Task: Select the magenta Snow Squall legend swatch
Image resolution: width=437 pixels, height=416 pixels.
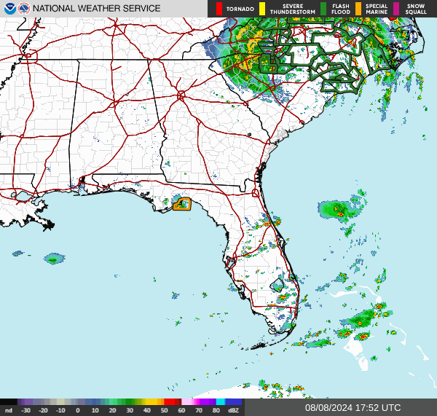Action: pyautogui.click(x=396, y=9)
